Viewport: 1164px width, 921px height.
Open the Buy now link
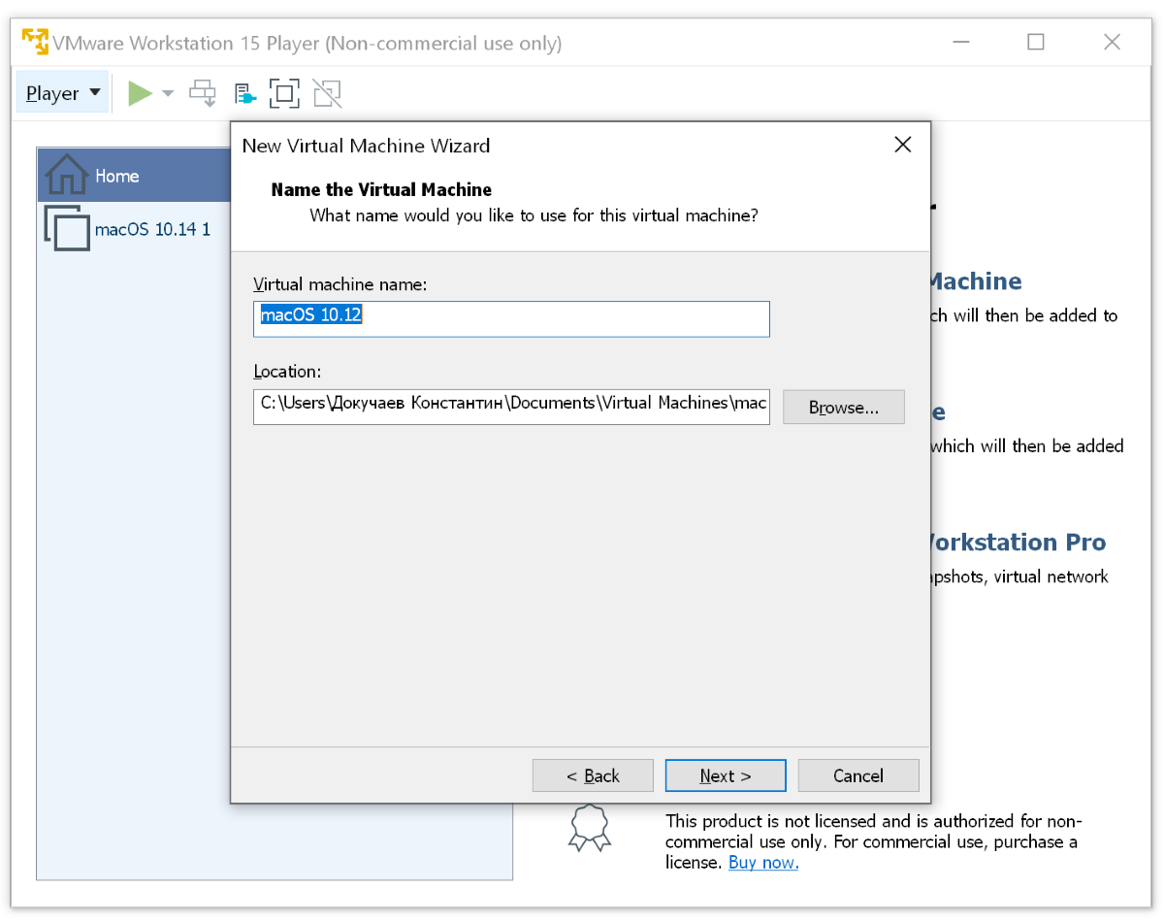pyautogui.click(x=763, y=863)
